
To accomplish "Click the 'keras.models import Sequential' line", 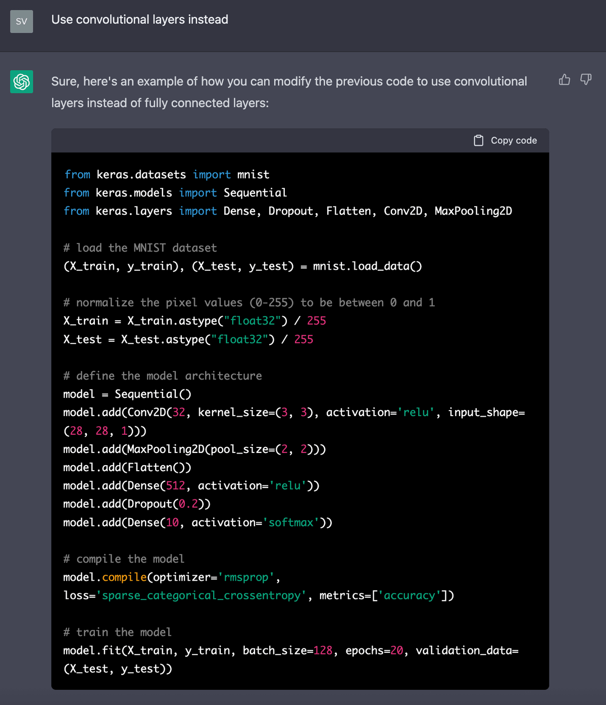I will (x=175, y=193).
